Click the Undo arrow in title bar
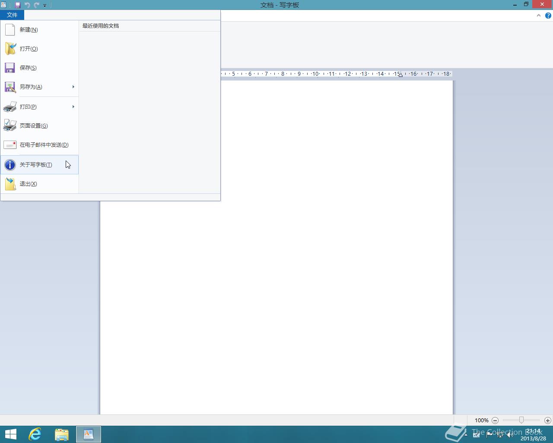The width and height of the screenshot is (553, 443). pos(27,5)
